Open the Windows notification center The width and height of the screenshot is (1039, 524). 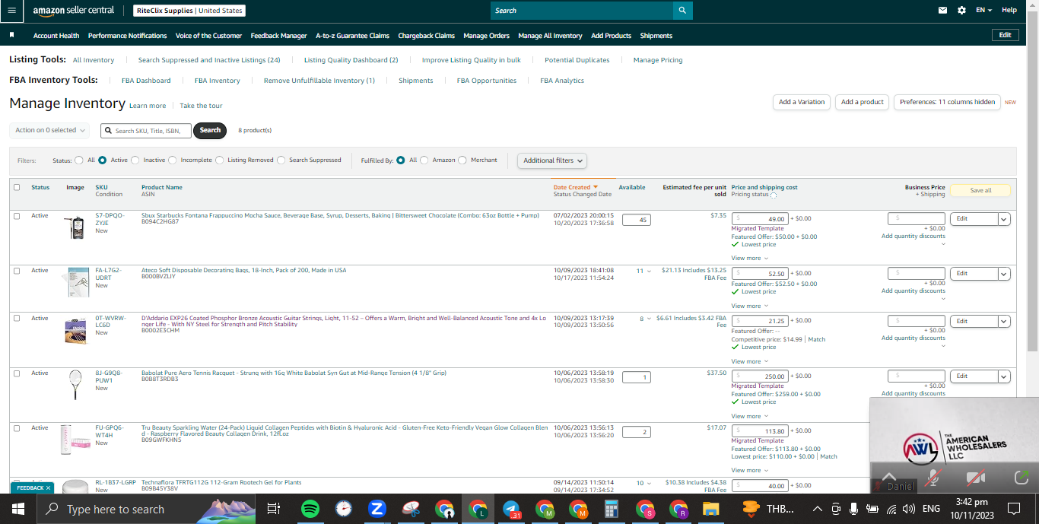pyautogui.click(x=1014, y=509)
